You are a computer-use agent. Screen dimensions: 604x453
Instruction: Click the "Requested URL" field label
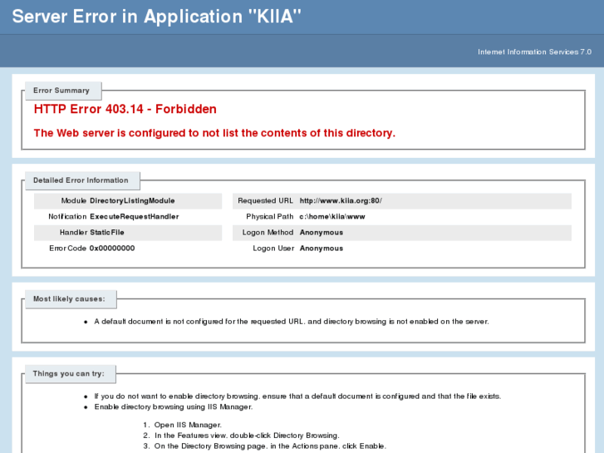(265, 201)
